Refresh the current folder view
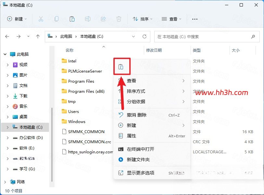The image size is (264, 195). 145,36
